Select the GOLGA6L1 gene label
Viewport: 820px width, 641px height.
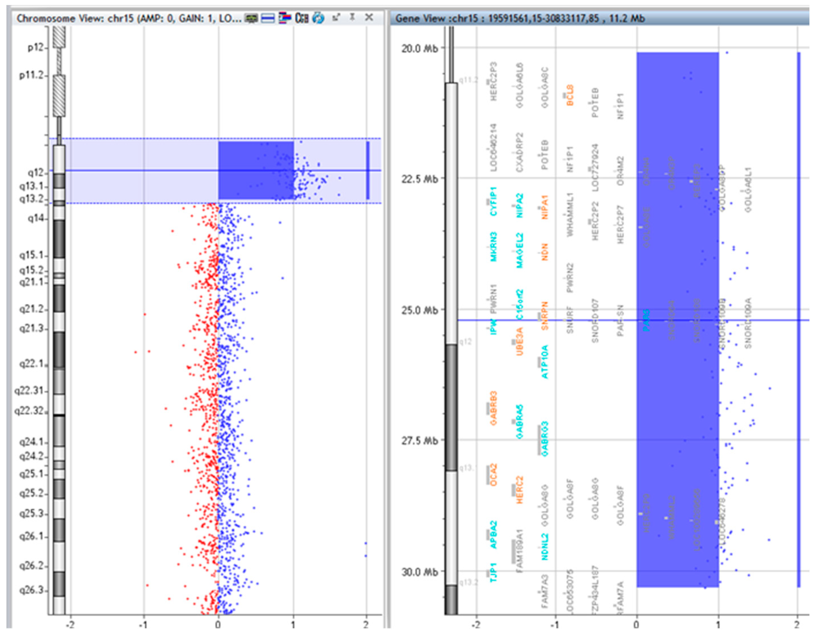[748, 190]
